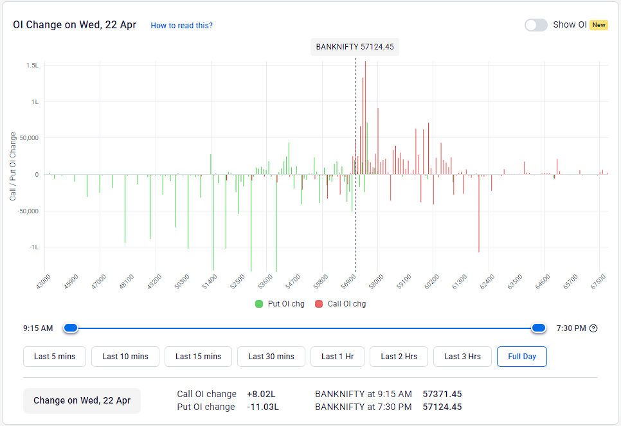Click the left slider handle at 9:15 AM
Screen dimensions: 621x426
tap(71, 328)
